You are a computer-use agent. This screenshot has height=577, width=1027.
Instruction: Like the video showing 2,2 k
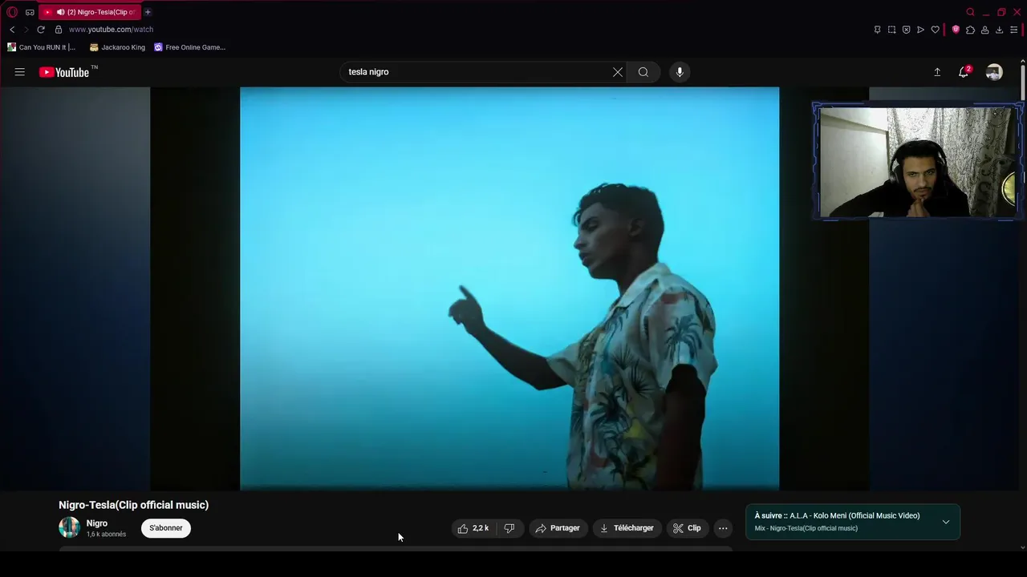(x=473, y=528)
